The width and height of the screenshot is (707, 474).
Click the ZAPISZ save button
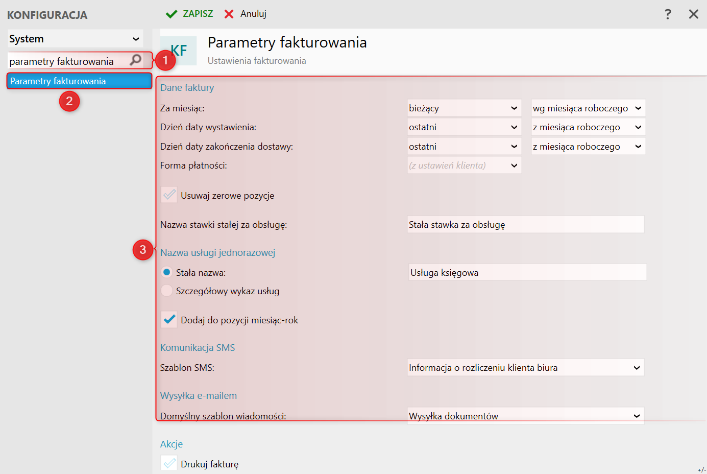coord(190,14)
